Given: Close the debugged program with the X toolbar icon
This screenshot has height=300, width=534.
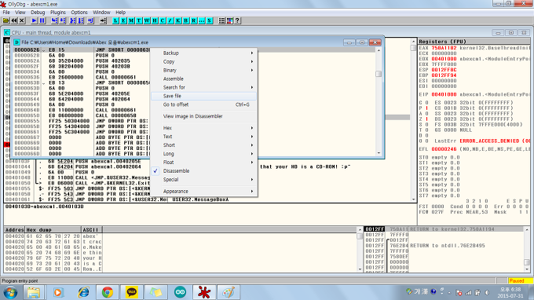Looking at the screenshot, I should pyautogui.click(x=22, y=20).
